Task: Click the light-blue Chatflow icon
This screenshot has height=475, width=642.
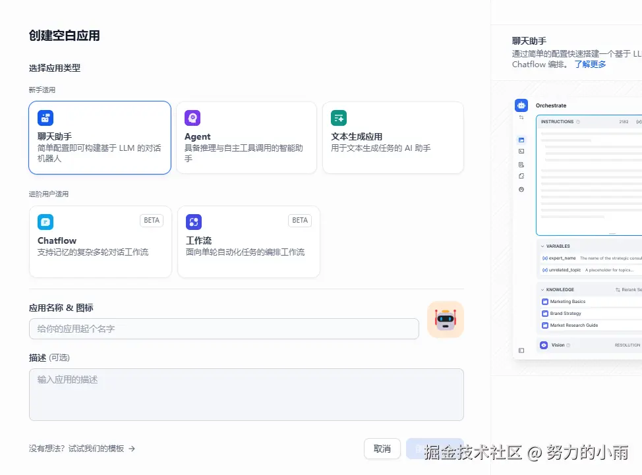Action: point(45,222)
